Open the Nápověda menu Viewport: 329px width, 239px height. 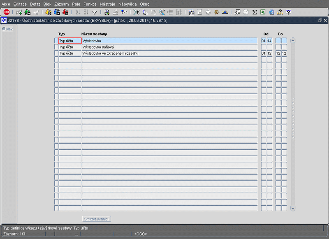[x=127, y=4]
